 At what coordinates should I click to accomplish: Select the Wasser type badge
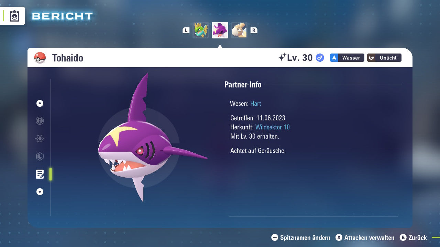[346, 58]
